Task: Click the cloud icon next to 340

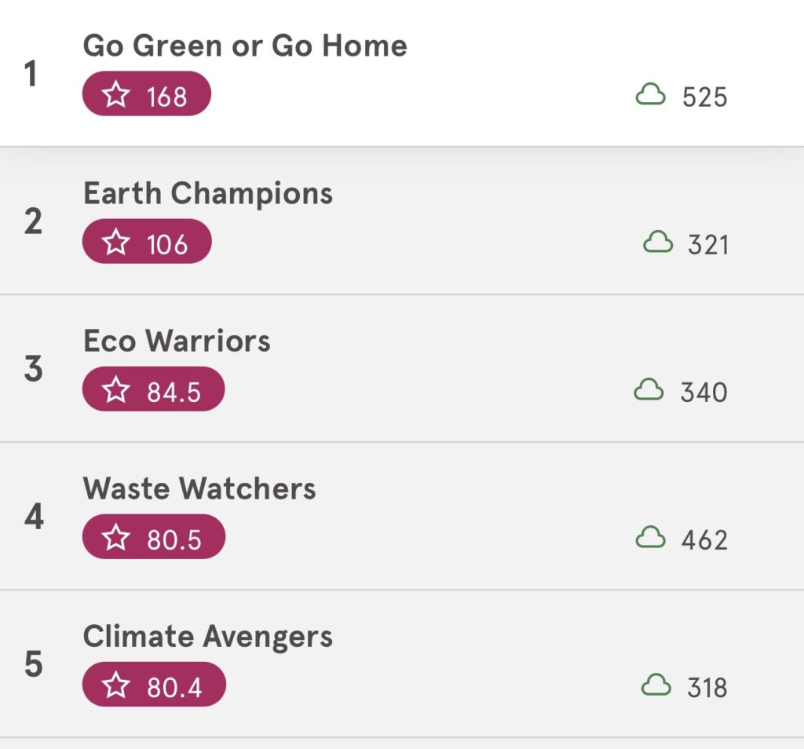Action: point(649,390)
